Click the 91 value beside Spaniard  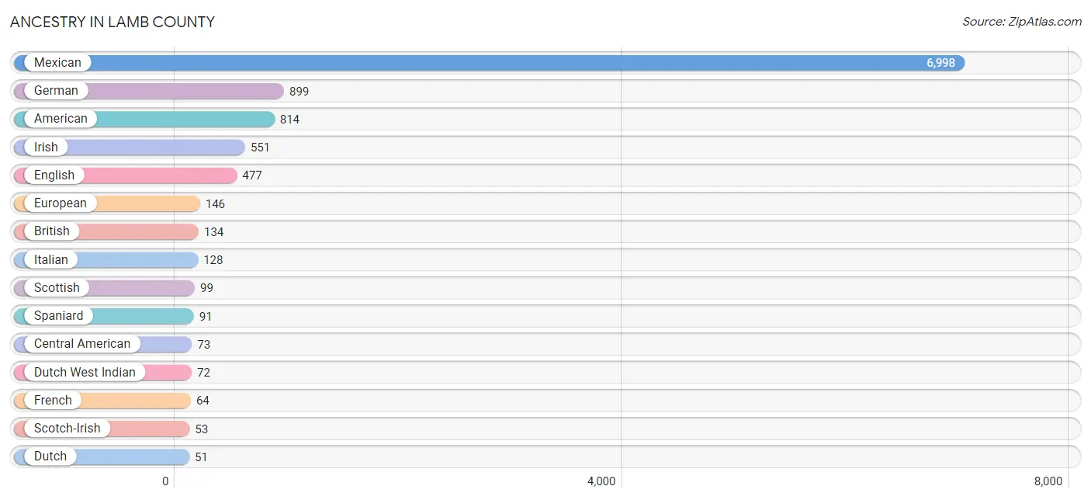(205, 317)
